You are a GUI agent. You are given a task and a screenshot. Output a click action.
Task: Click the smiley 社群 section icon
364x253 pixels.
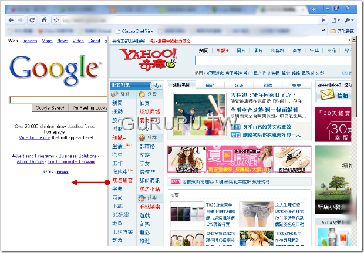tap(141, 137)
